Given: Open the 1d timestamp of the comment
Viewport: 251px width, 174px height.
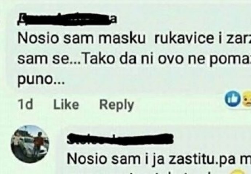Looking at the screenshot, I should [x=25, y=104].
